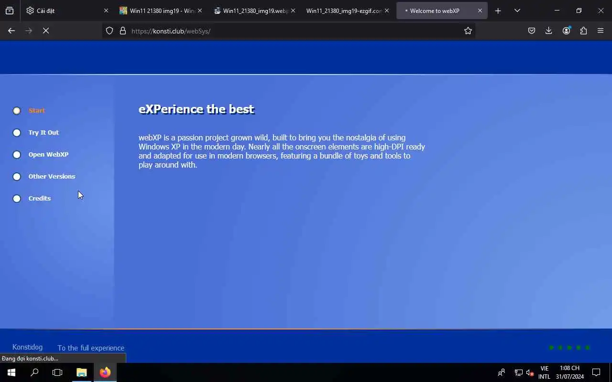The height and width of the screenshot is (382, 612).
Task: Open the Konstidog link in the footer
Action: 27,347
